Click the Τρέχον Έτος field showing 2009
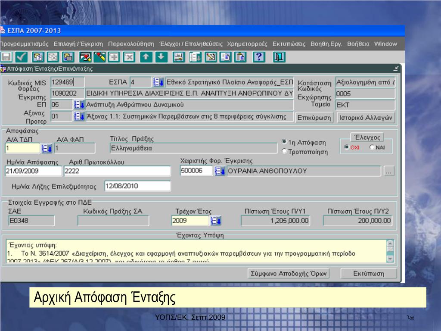 [x=190, y=220]
